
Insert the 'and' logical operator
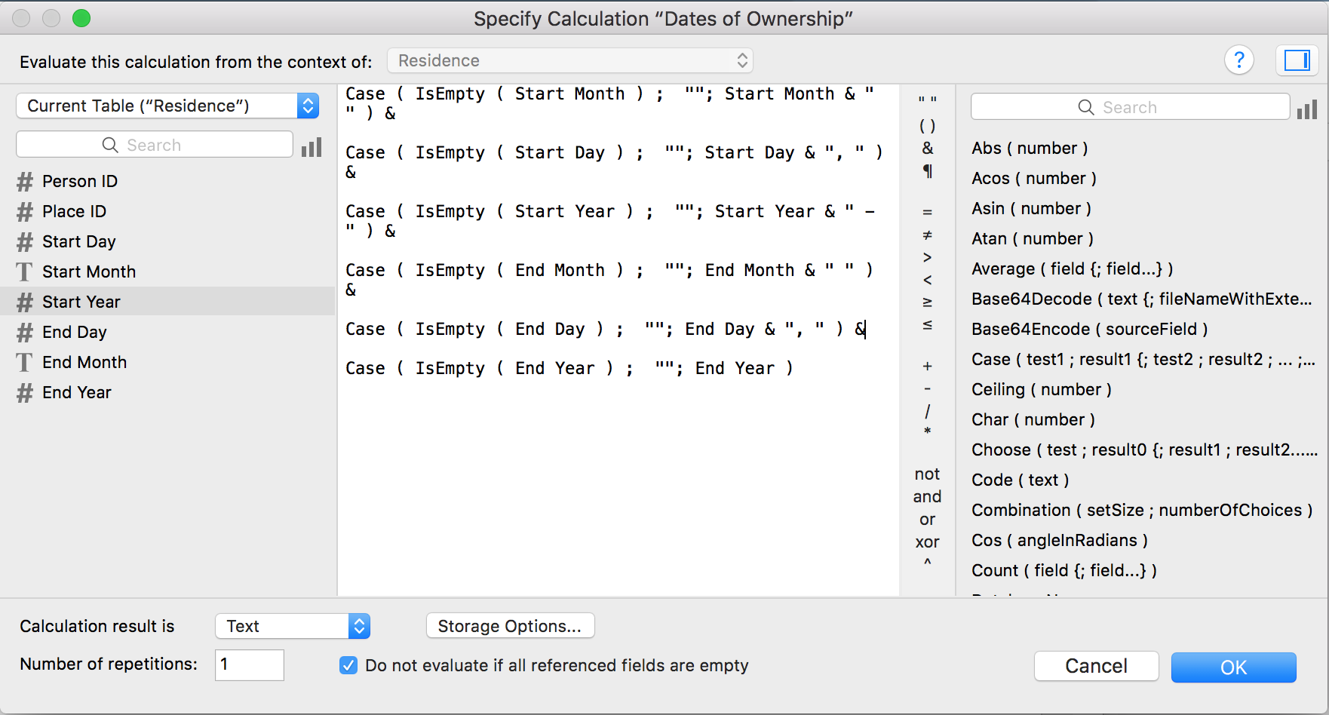pos(928,497)
